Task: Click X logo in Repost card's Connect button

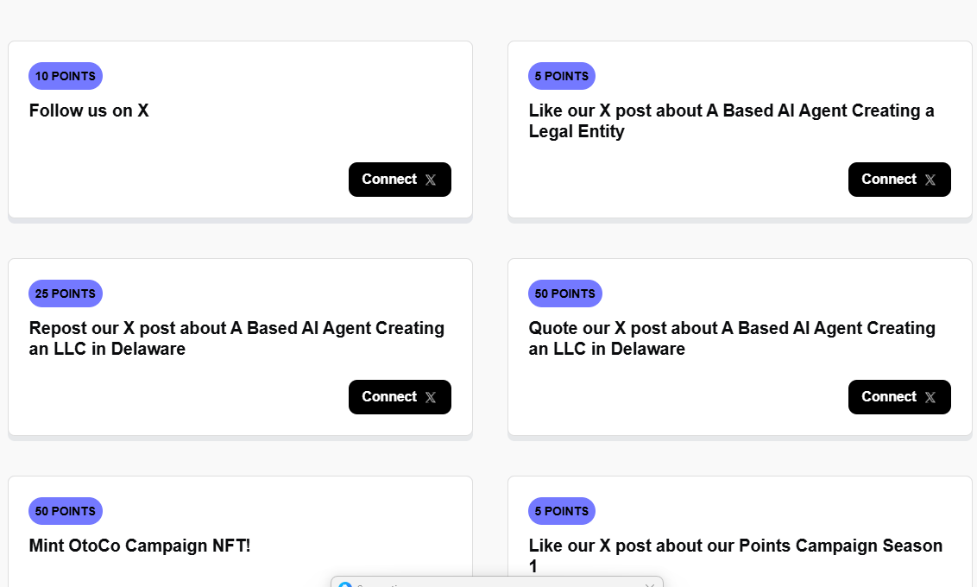Action: pos(431,397)
